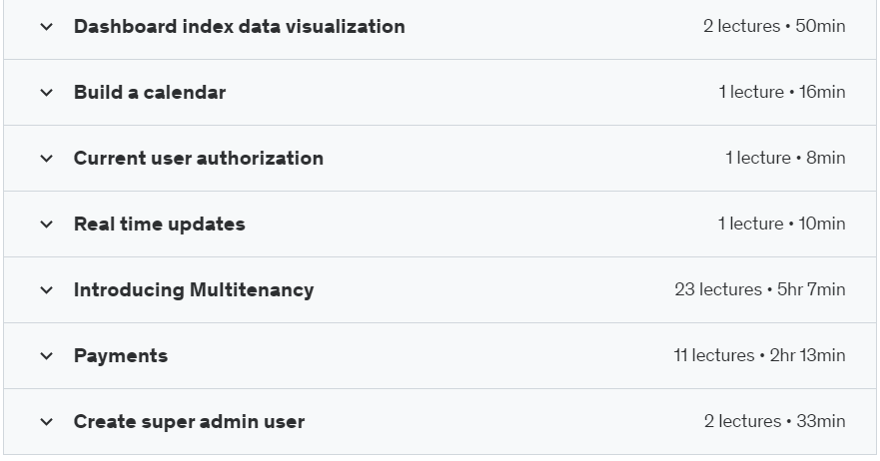Viewport: 880px width, 461px height.
Task: Select Real time updates section heading
Action: 160,224
